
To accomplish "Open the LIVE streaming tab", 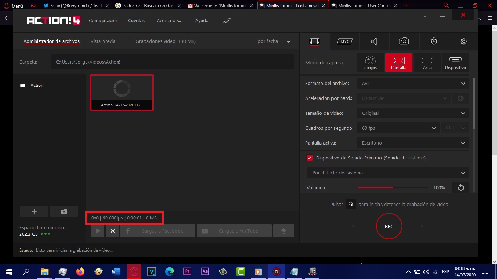I will tap(345, 41).
